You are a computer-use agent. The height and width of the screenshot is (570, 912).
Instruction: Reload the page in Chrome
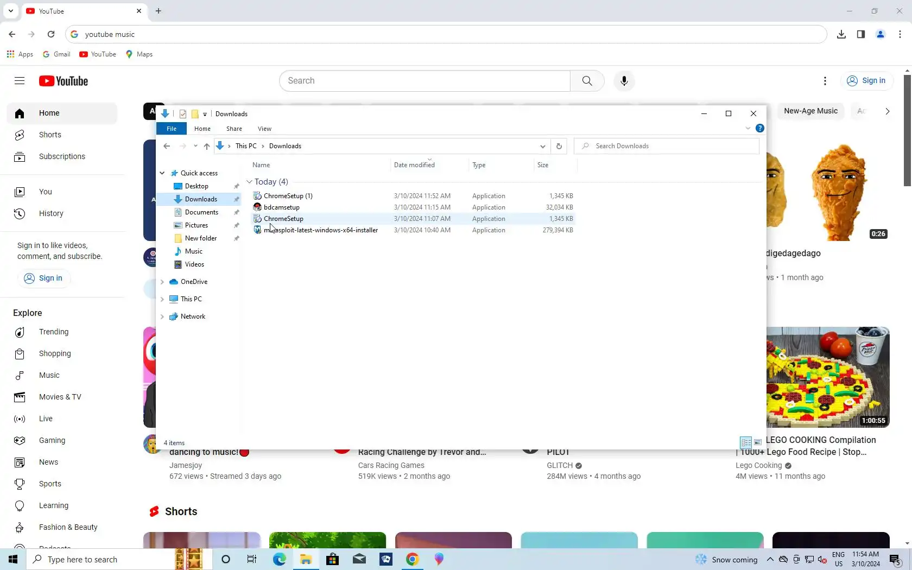(51, 34)
